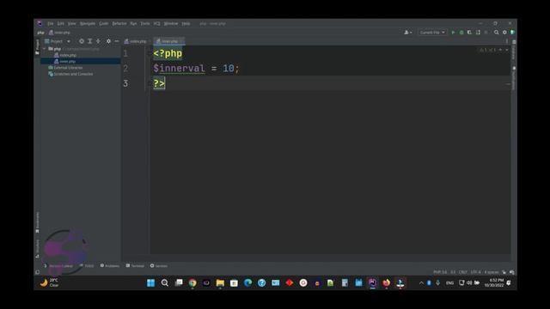Open the Run menu
The width and height of the screenshot is (550, 309).
point(133,23)
